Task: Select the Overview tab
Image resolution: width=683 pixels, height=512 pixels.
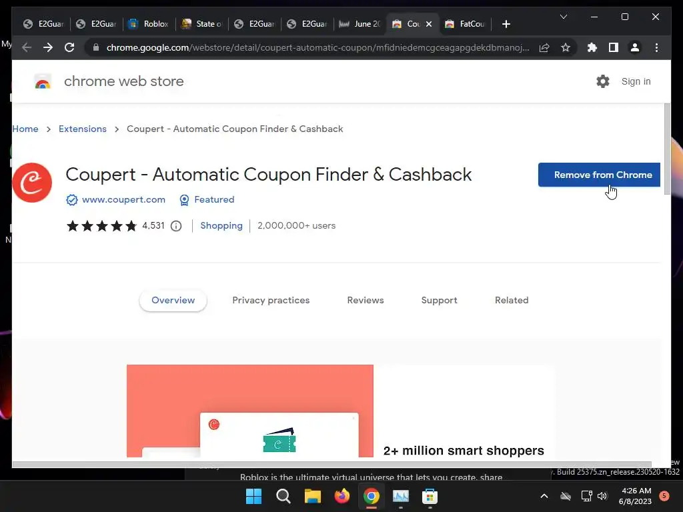Action: (173, 301)
